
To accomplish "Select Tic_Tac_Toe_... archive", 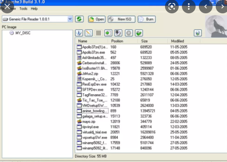I will coord(95,100).
